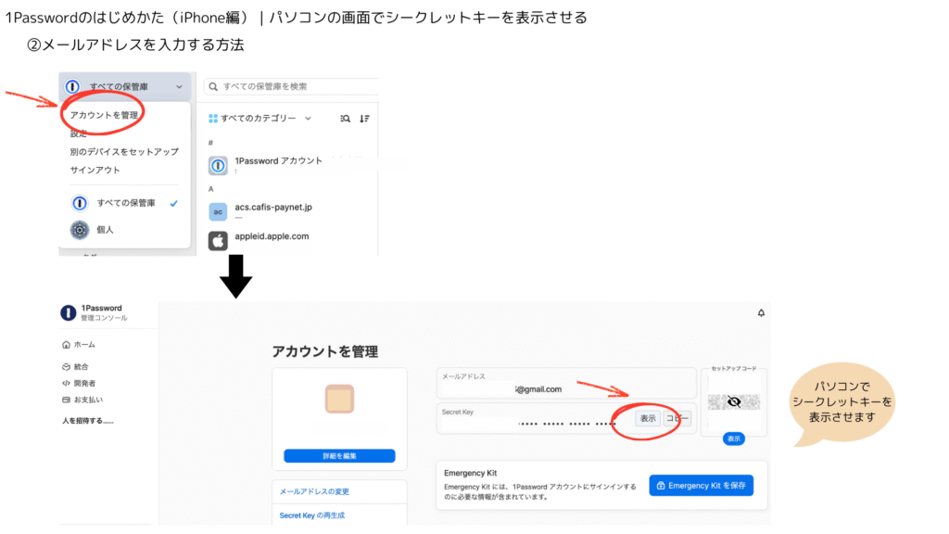Expand the すべての保管庫 dropdown chevron

point(179,86)
